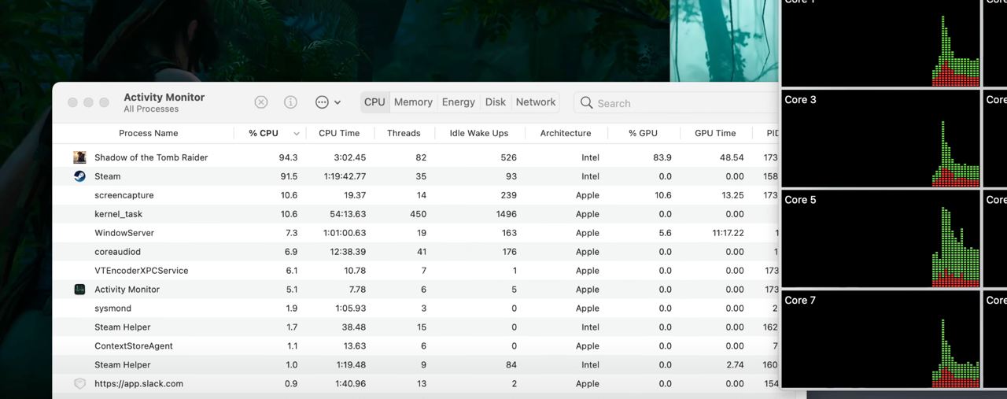Select the Steam process name

point(106,176)
